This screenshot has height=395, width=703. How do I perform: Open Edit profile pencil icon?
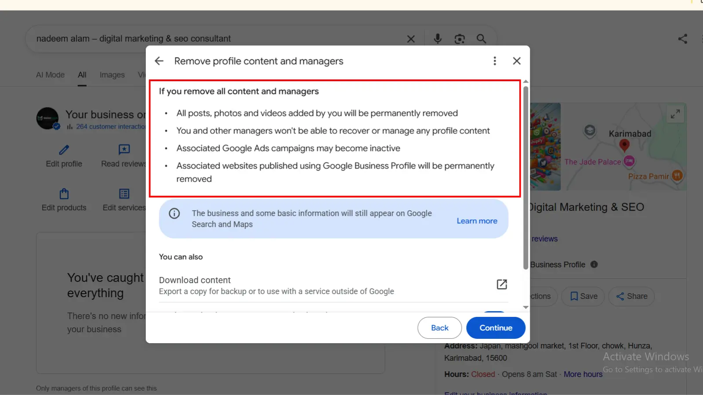tap(64, 150)
